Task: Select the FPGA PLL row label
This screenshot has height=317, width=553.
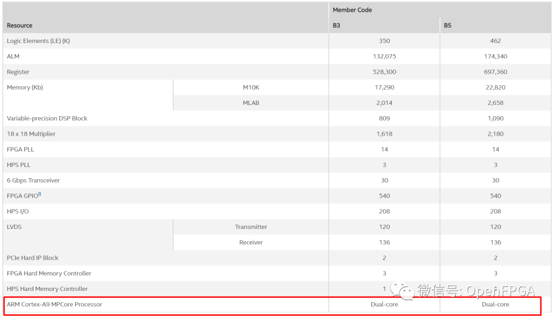Action: pos(20,150)
